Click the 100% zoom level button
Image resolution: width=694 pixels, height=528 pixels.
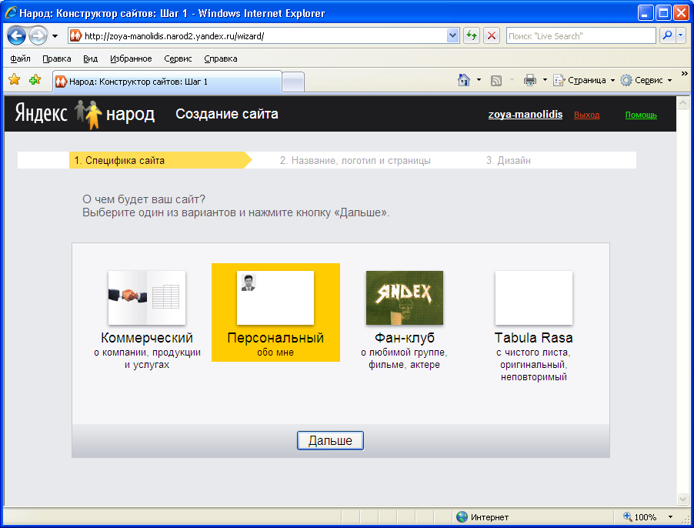[640, 517]
